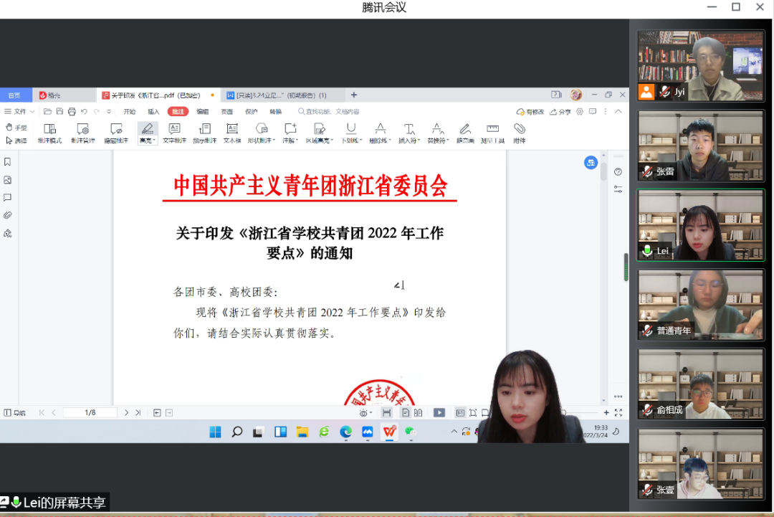Collapse the ribbon with the up chevron

click(x=618, y=112)
